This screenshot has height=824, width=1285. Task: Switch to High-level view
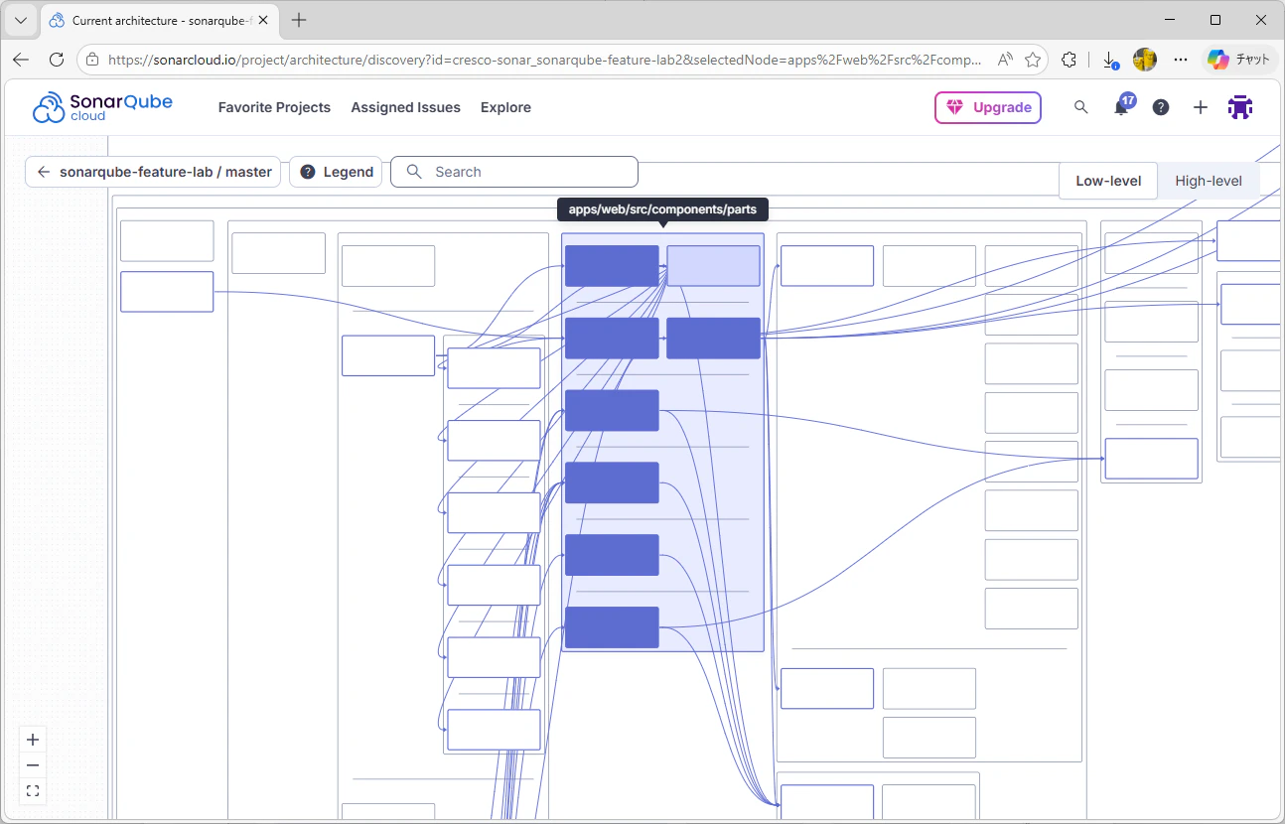pos(1209,181)
